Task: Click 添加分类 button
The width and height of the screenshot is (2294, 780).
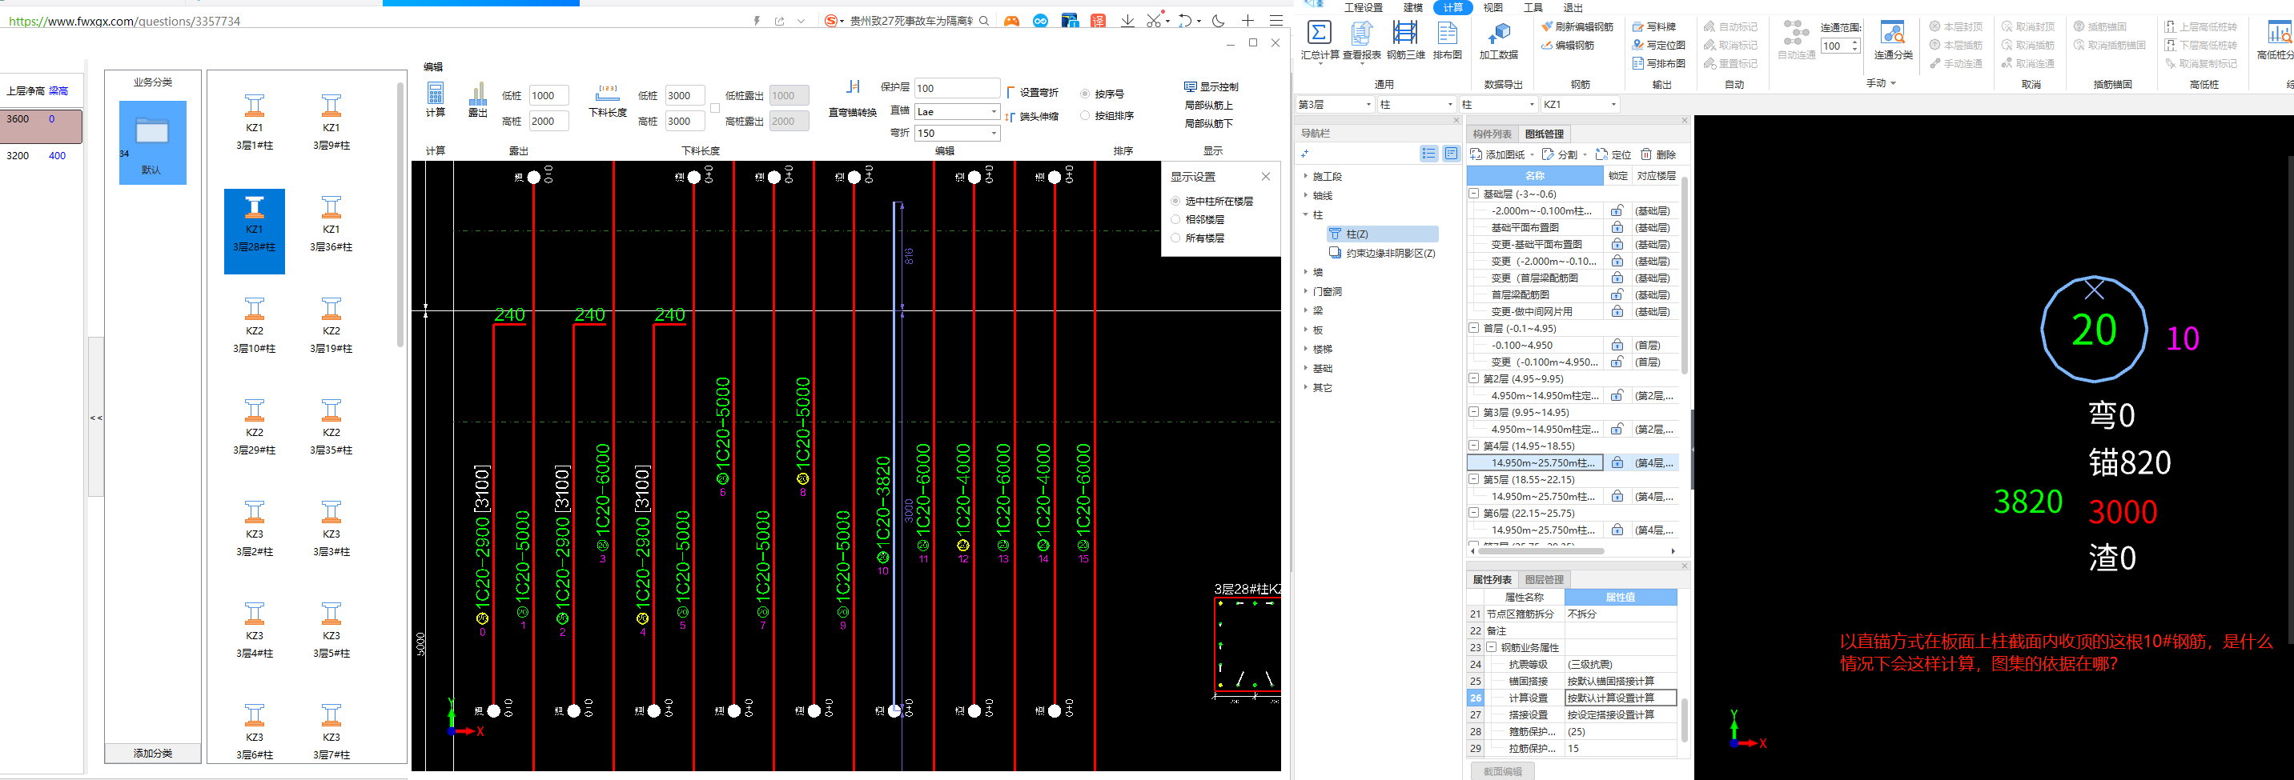Action: [x=153, y=754]
